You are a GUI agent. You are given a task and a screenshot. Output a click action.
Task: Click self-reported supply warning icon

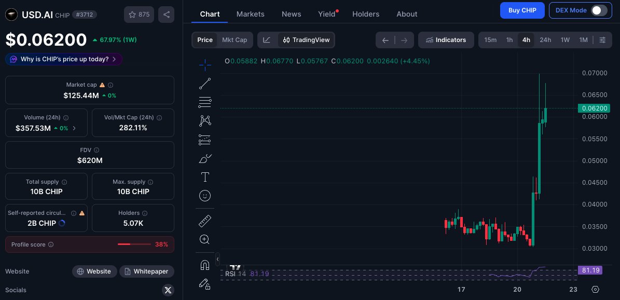(82, 213)
